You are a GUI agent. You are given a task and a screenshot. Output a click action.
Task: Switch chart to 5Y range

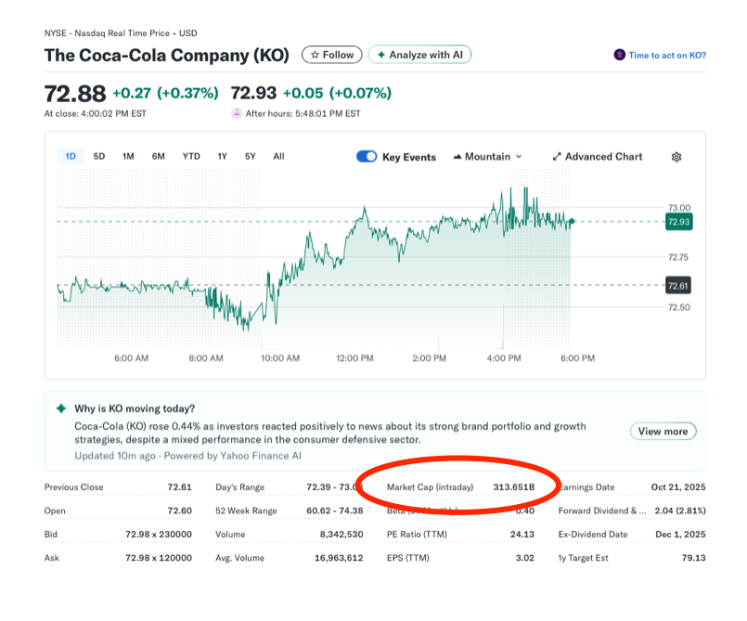pos(251,157)
